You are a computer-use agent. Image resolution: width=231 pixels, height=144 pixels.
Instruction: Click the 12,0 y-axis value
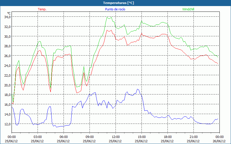click(x=8, y=124)
